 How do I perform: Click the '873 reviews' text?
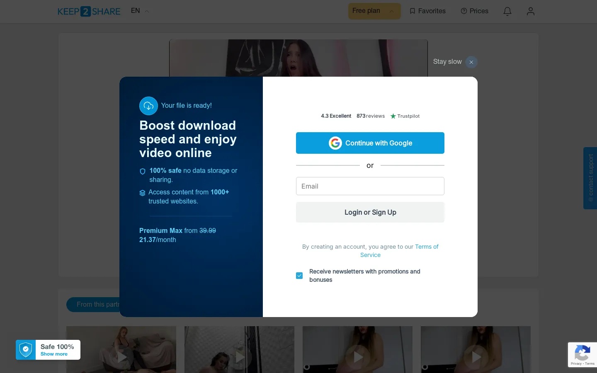(371, 116)
